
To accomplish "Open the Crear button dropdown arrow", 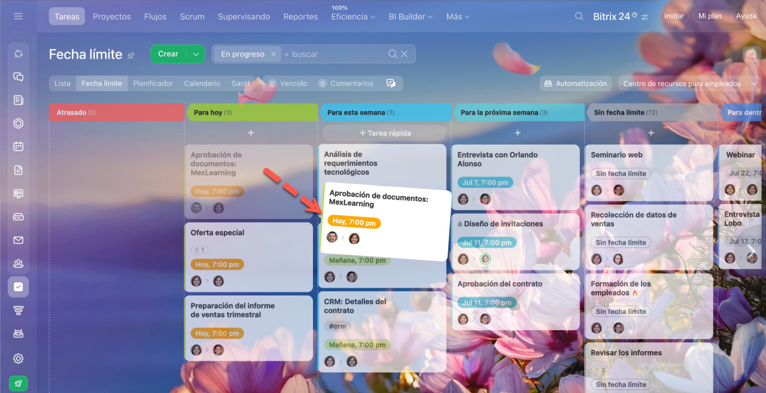I will [196, 54].
